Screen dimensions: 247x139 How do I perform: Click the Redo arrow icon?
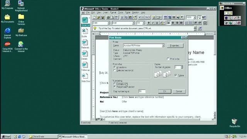(x=146, y=17)
